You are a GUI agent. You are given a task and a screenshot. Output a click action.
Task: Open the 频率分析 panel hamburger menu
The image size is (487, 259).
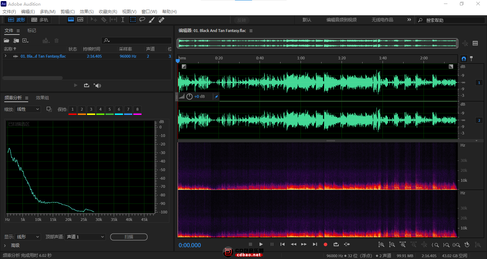pyautogui.click(x=27, y=98)
